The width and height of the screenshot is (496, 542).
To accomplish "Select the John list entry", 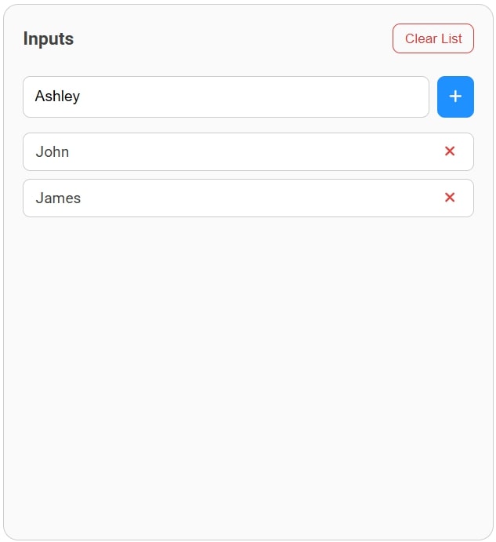I will coord(235,151).
